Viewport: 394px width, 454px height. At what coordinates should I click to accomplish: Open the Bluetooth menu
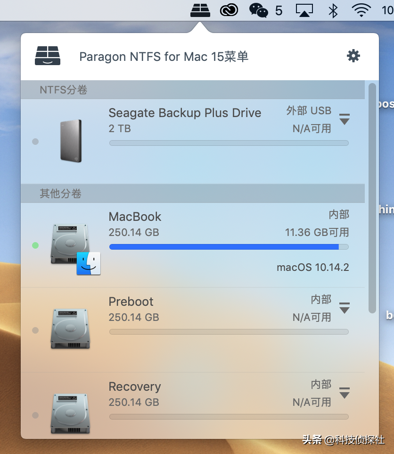point(333,10)
